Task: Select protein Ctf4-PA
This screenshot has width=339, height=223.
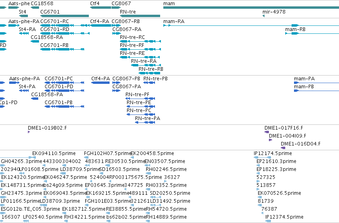Action: pyautogui.click(x=100, y=83)
